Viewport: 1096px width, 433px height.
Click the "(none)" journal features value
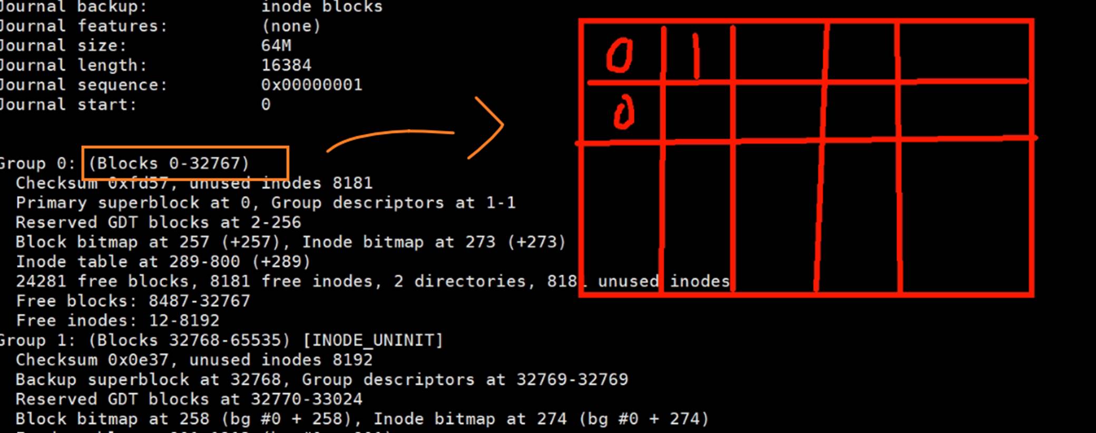(x=291, y=26)
